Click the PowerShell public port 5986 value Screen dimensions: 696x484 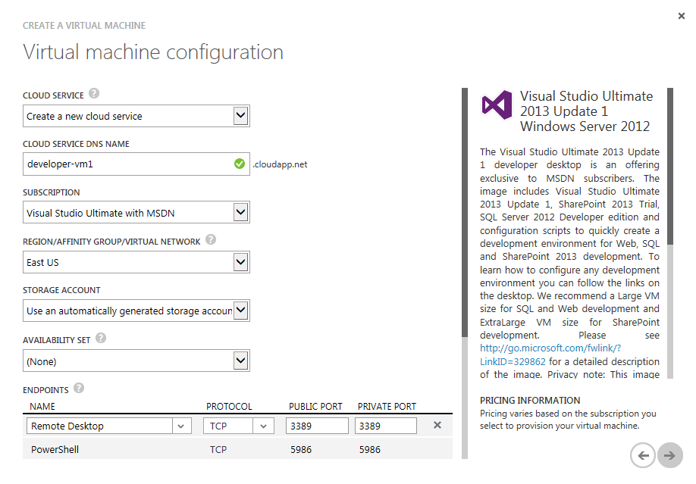click(301, 449)
